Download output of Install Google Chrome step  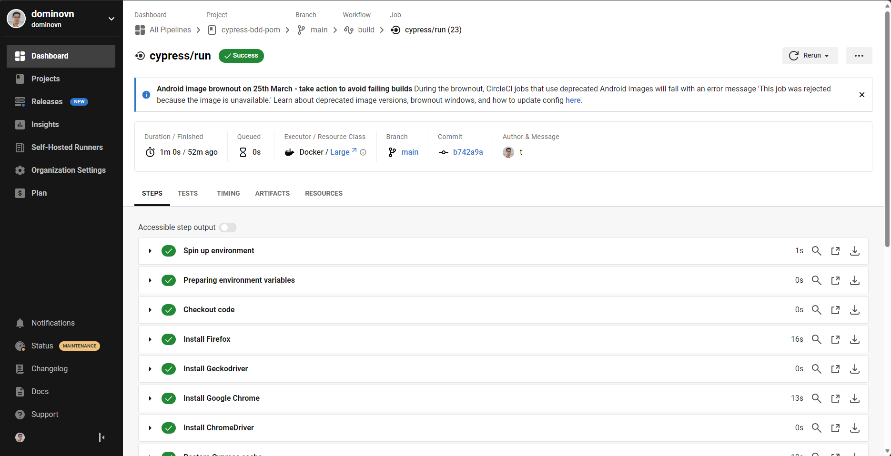854,398
